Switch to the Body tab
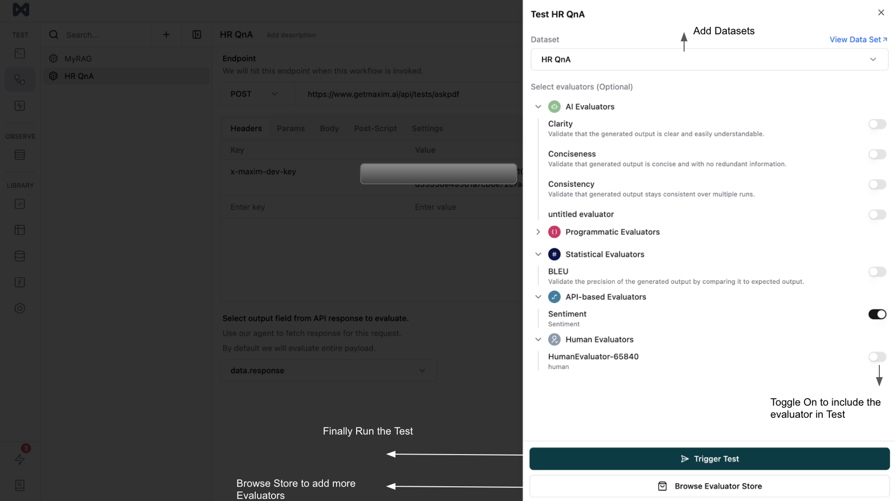The width and height of the screenshot is (895, 501). point(329,128)
